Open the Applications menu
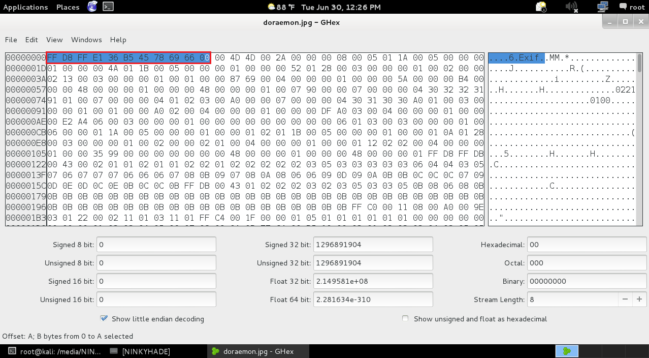649x358 pixels. pyautogui.click(x=25, y=7)
